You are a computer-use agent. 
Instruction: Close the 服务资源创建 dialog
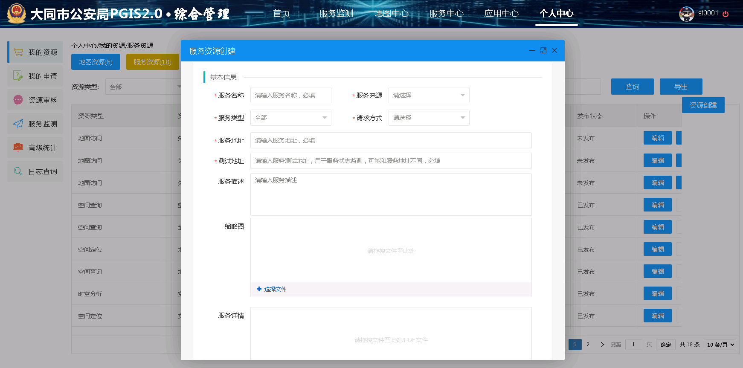tap(554, 50)
